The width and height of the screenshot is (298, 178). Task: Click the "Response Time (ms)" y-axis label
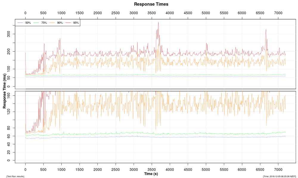5,91
